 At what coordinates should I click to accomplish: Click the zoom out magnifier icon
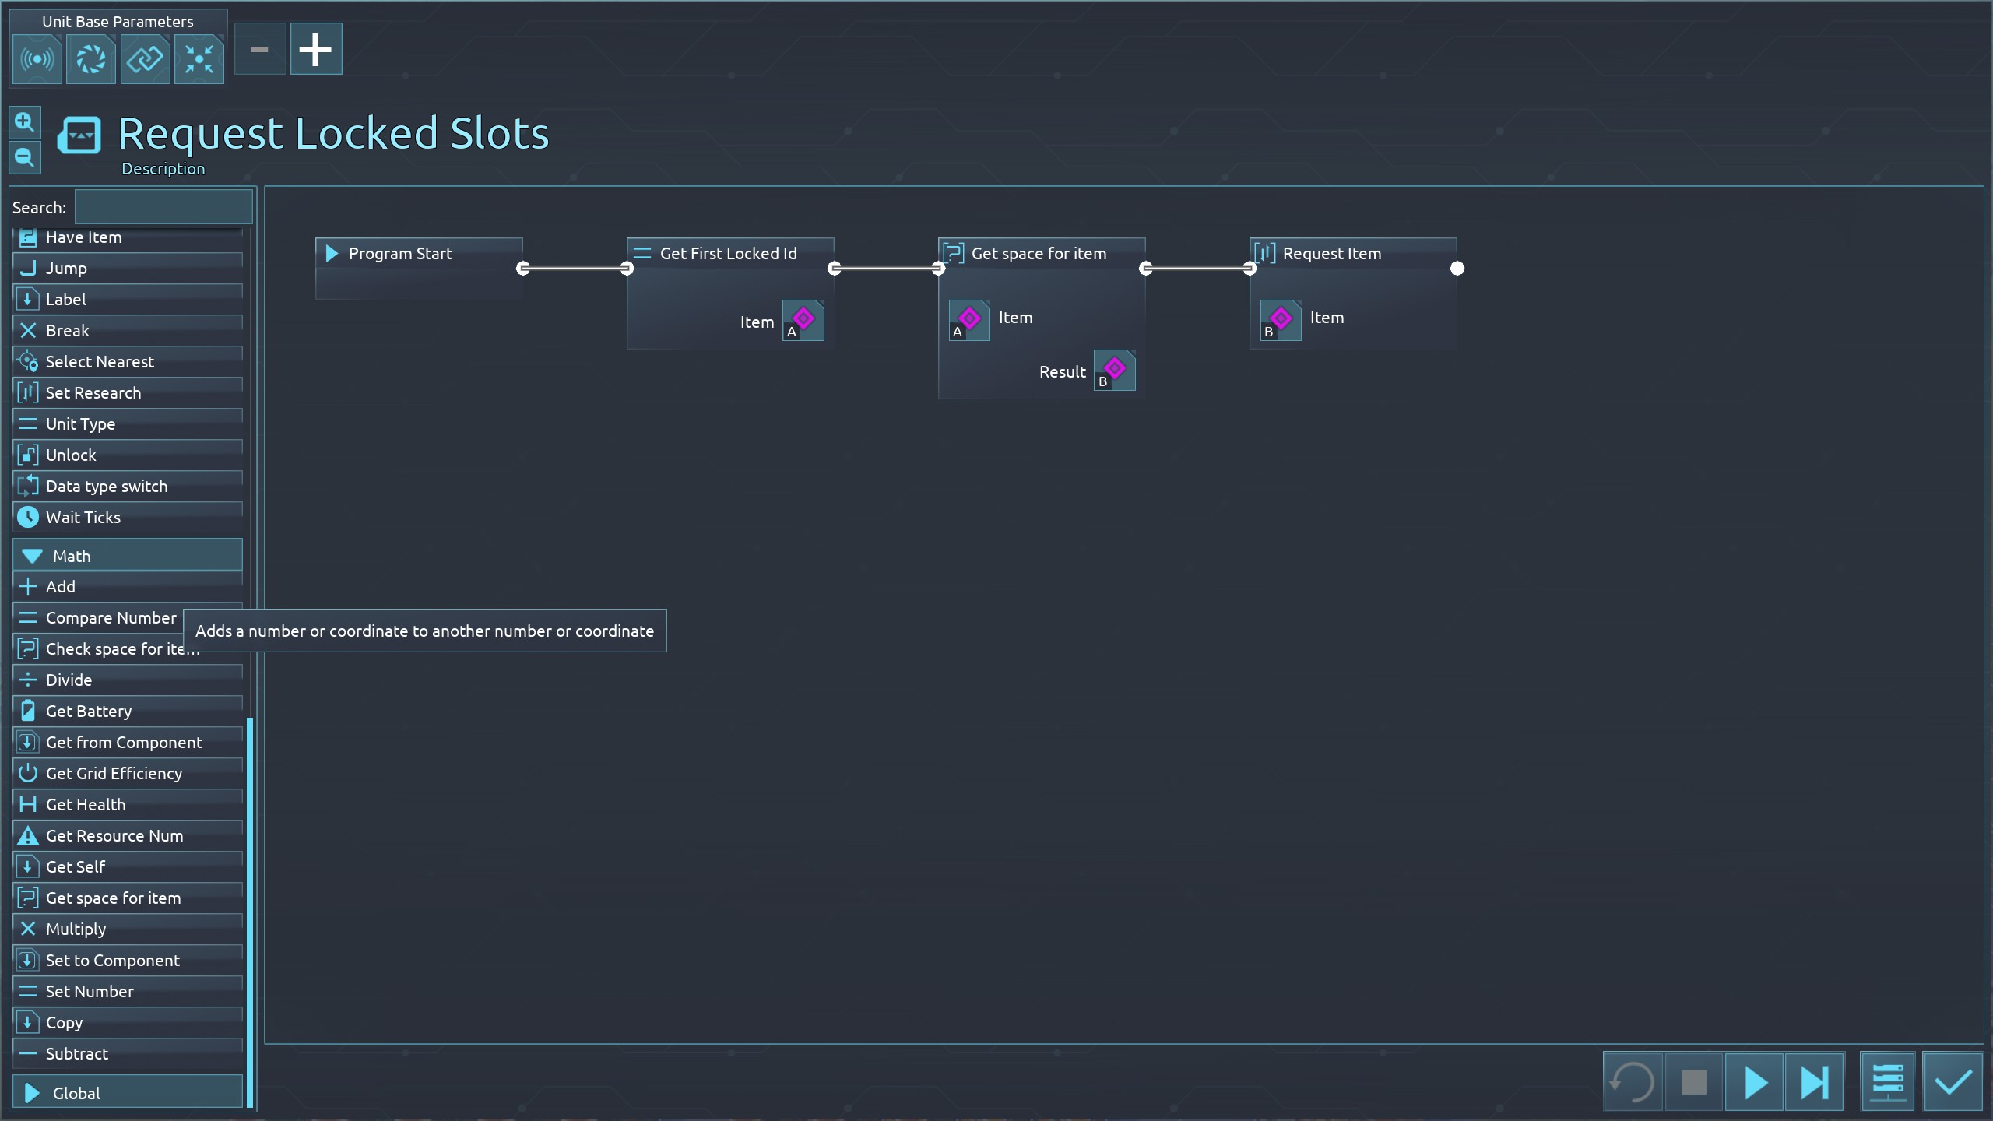[x=24, y=158]
